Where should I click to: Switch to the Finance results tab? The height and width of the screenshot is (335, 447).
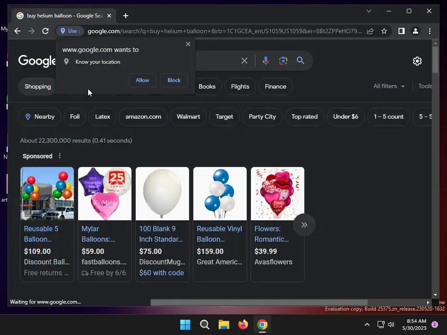(x=275, y=87)
